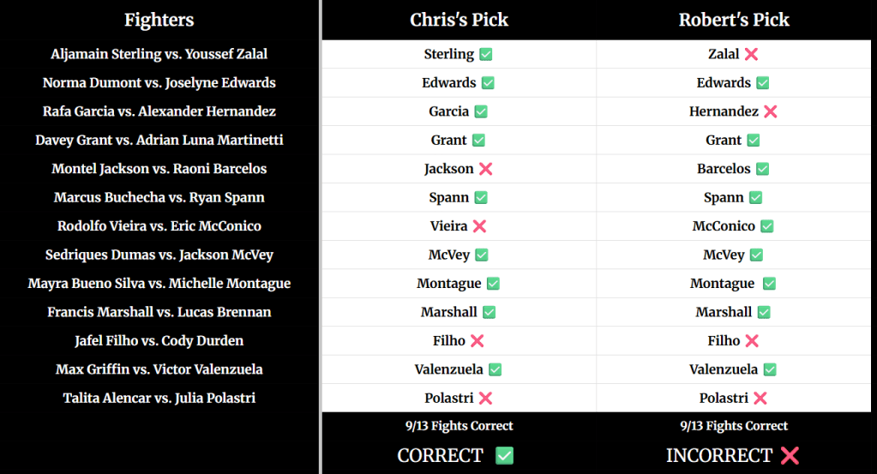Viewport: 877px width, 474px height.
Task: Click Mayra Bueno Silva vs. Michelle Montague row
Action: pyautogui.click(x=159, y=283)
